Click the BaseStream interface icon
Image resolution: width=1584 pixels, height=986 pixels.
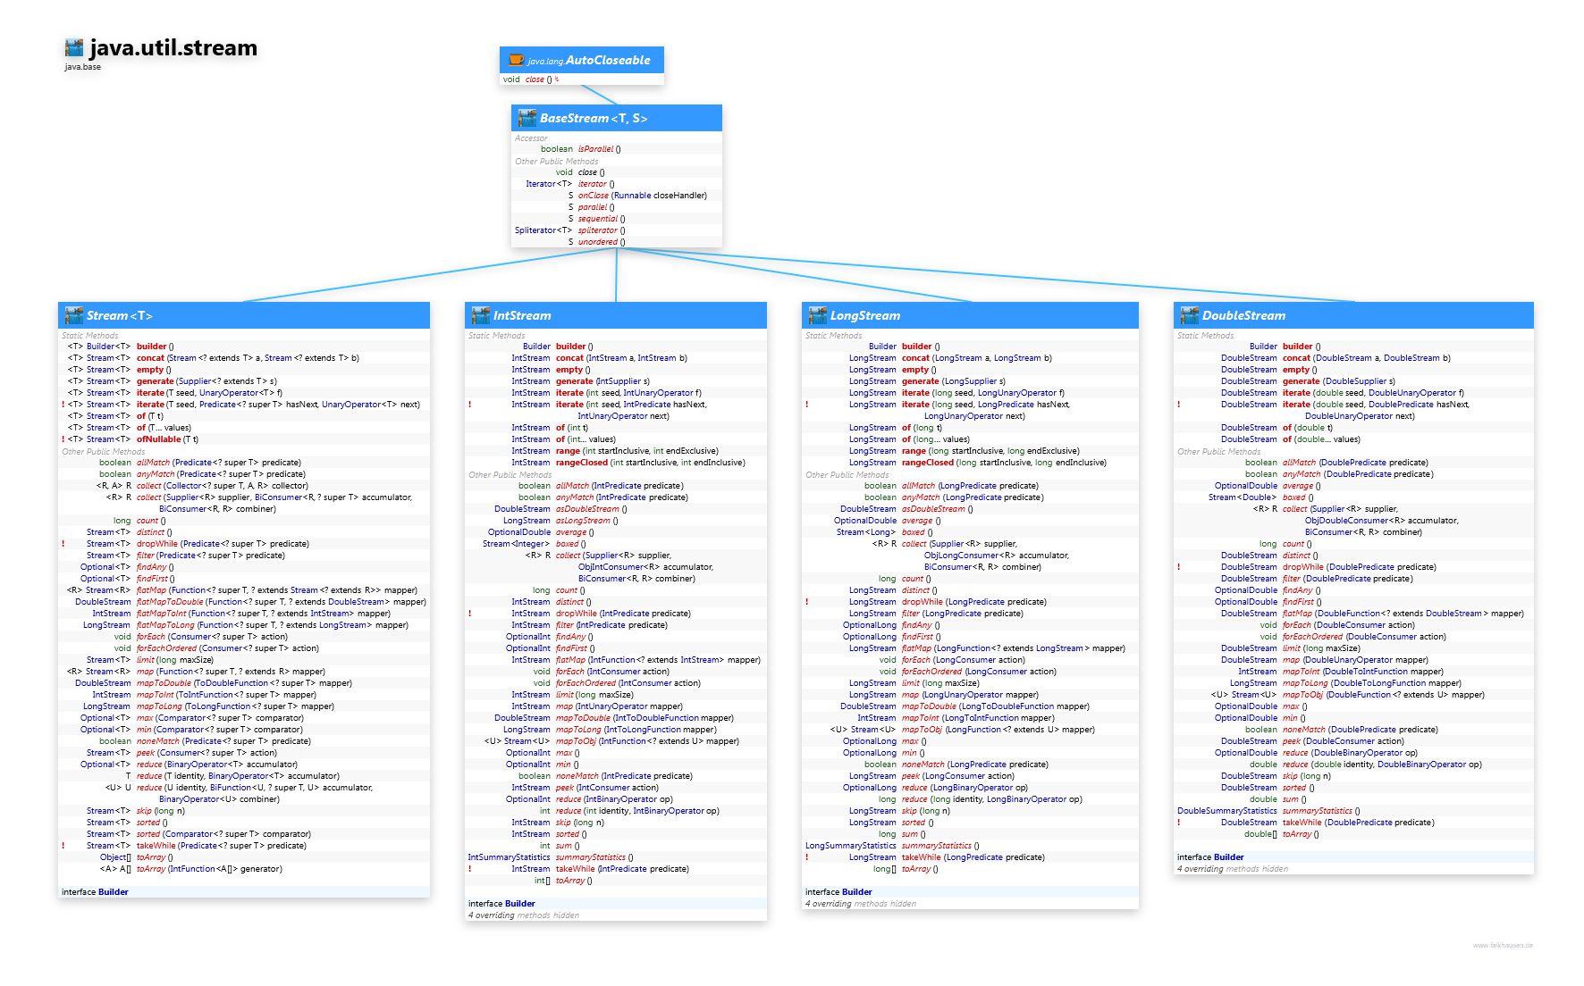pos(527,118)
